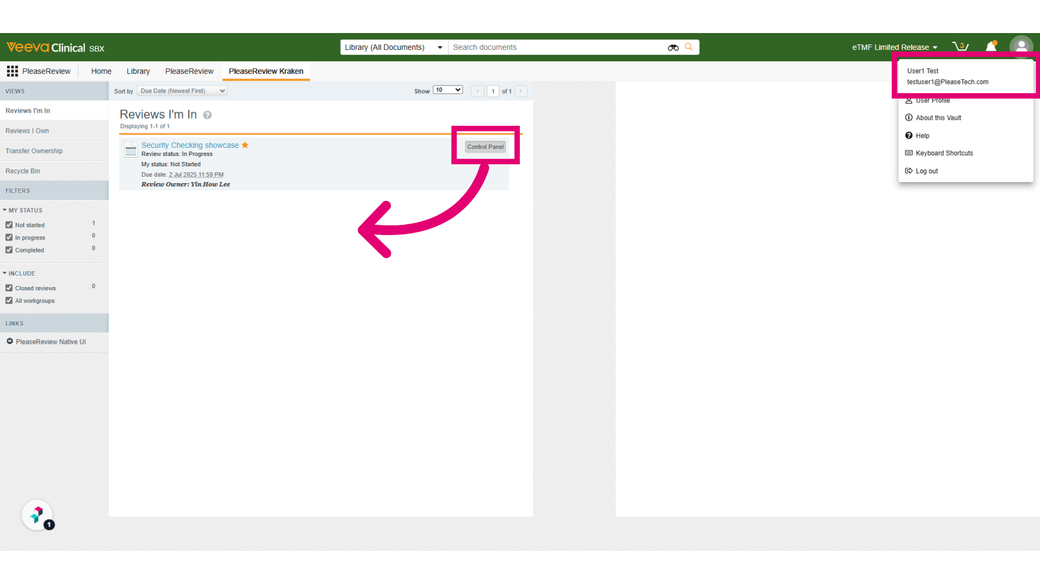Viewport: 1040px width, 585px height.
Task: Click the About this Vault info icon
Action: click(x=909, y=118)
